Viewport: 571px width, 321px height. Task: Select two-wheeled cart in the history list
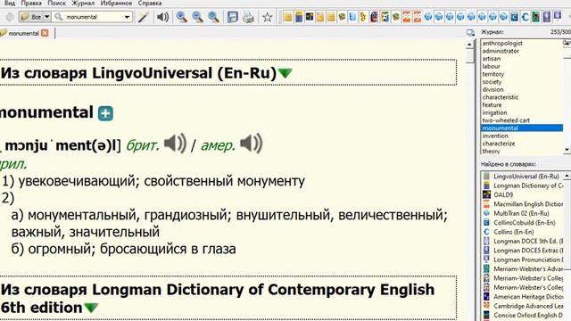pos(506,120)
